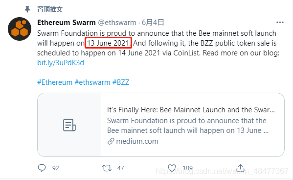Like the tweet with heart icon

[172, 168]
